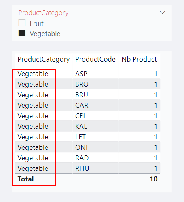Click the Total value 10
The height and width of the screenshot is (202, 184).
(154, 179)
